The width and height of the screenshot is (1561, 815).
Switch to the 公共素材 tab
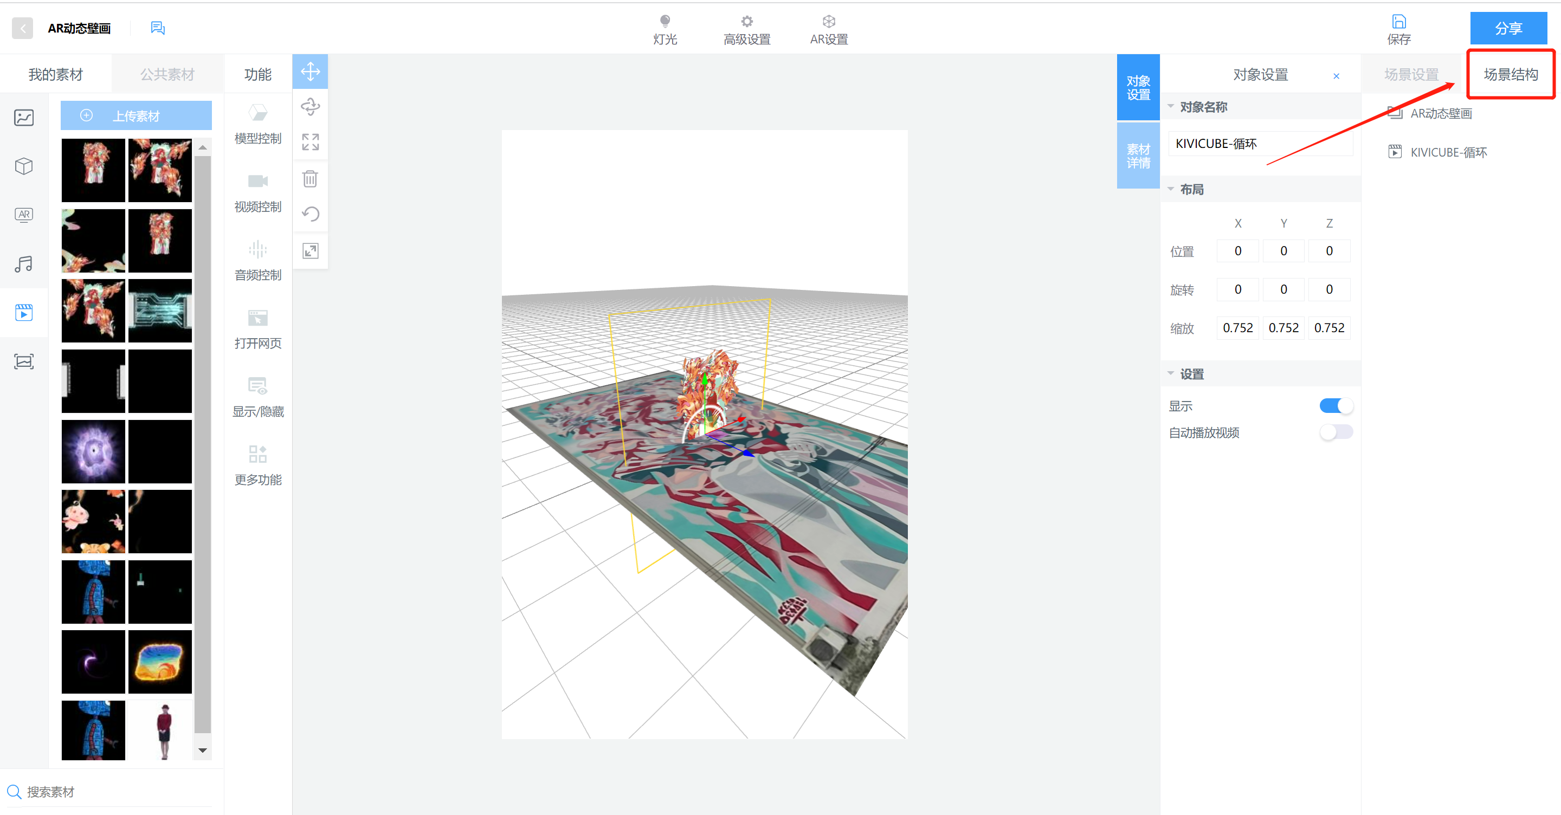[x=167, y=75]
